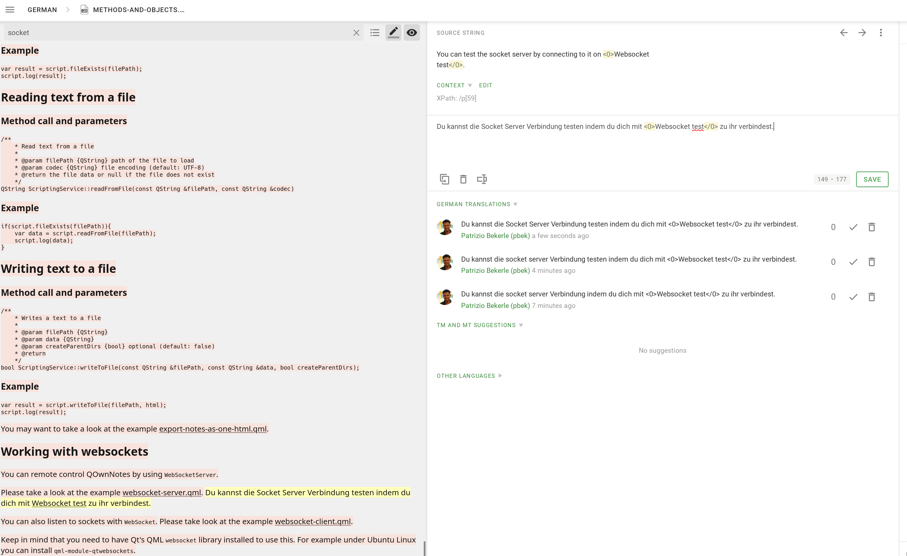Open author profile on 4-minute-old translation
This screenshot has width=907, height=556.
[495, 271]
